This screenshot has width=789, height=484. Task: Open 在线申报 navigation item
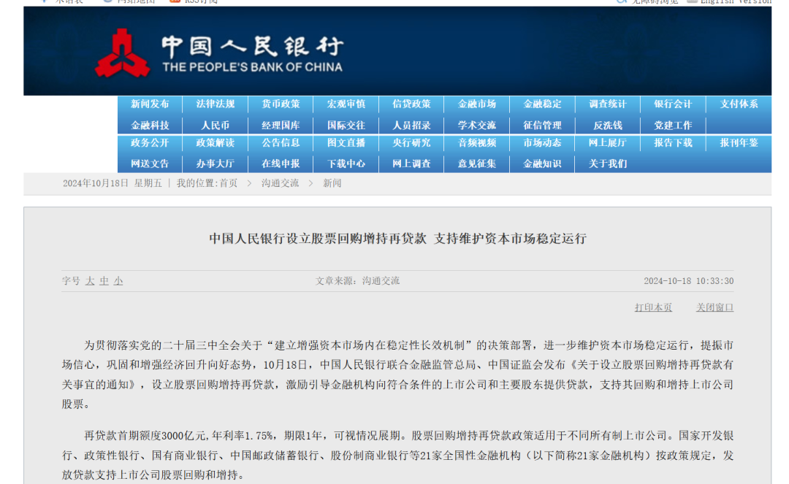point(281,164)
